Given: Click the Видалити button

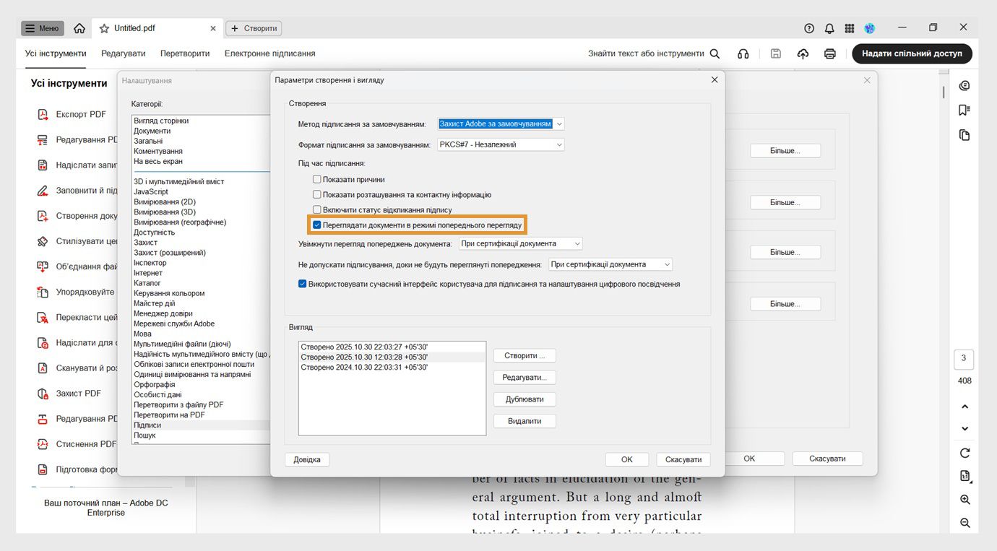Looking at the screenshot, I should click(x=525, y=421).
